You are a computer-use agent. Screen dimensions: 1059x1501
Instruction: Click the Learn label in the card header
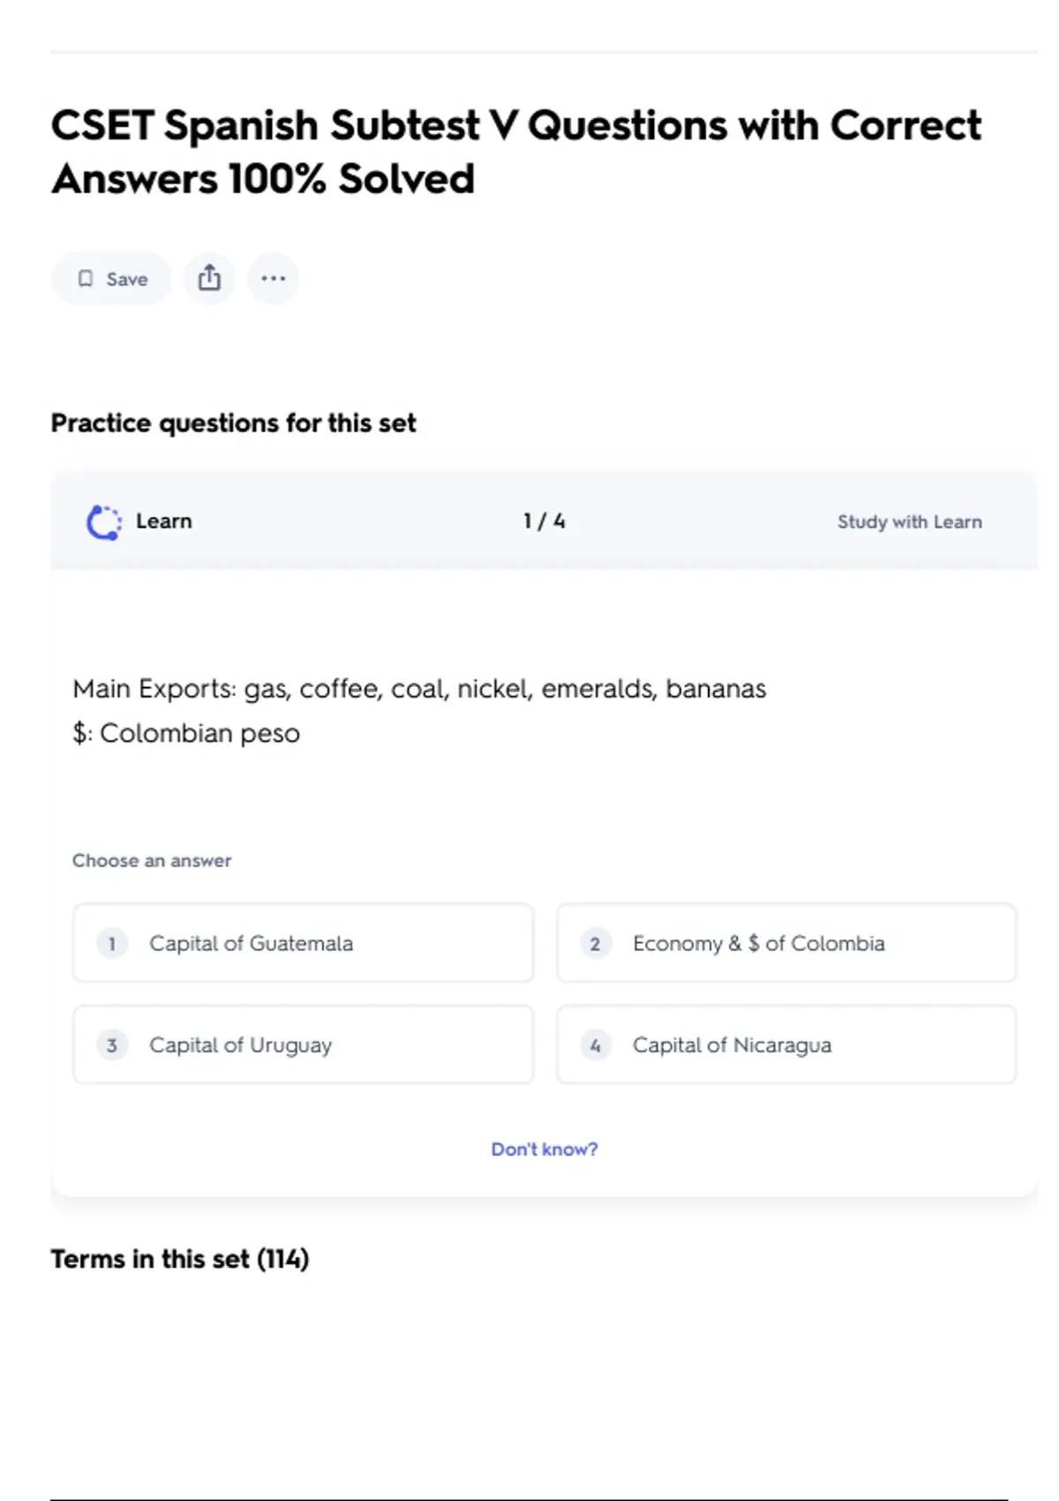[163, 522]
